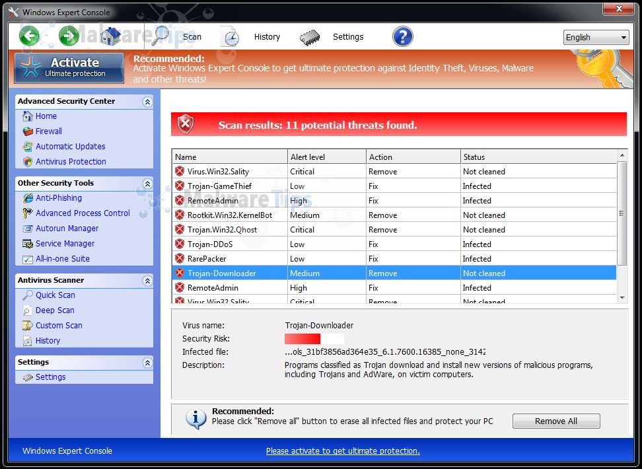642x469 pixels.
Task: Collapse the Antivirus Scanner panel
Action: (147, 281)
